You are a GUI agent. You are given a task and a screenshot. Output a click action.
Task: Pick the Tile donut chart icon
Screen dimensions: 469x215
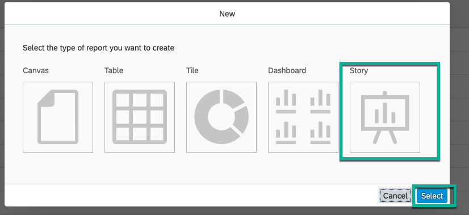pyautogui.click(x=221, y=117)
